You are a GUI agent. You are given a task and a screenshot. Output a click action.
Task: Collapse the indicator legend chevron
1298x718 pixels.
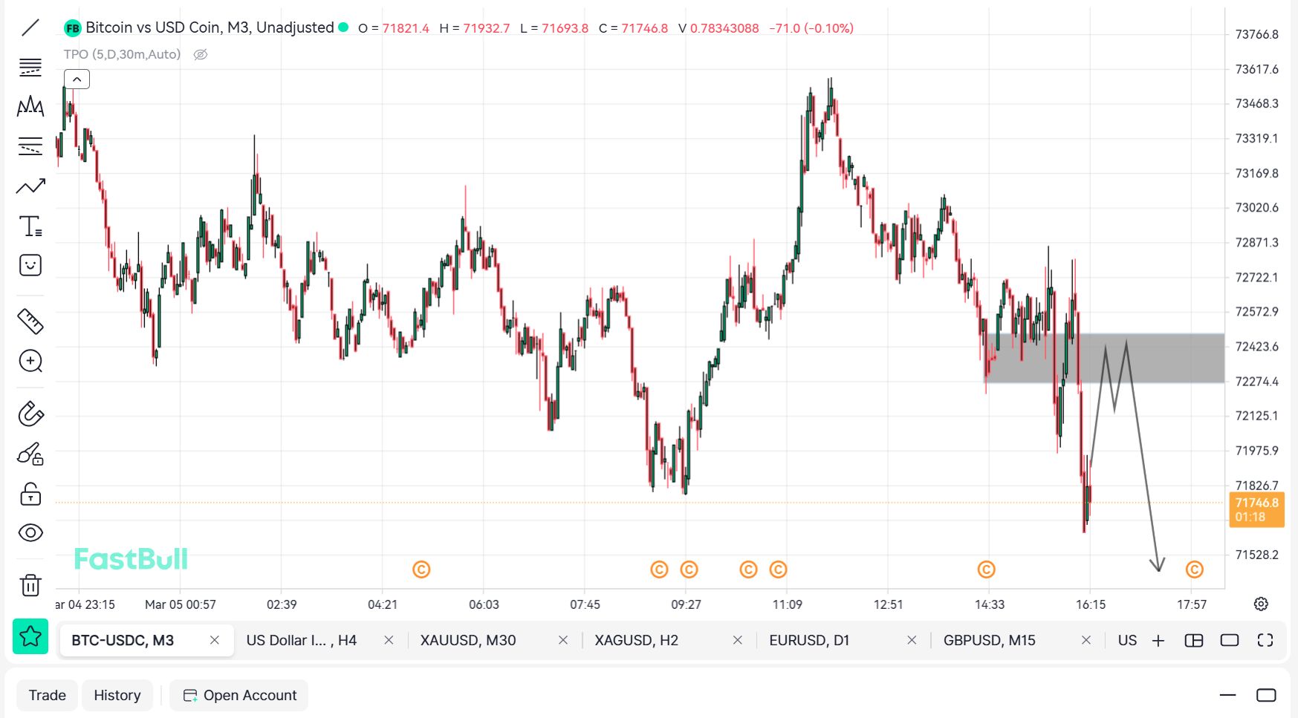[77, 79]
